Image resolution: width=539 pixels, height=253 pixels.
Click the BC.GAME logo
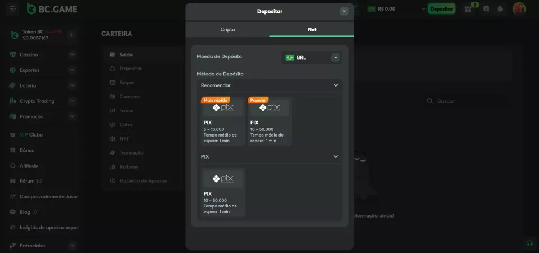tap(51, 9)
